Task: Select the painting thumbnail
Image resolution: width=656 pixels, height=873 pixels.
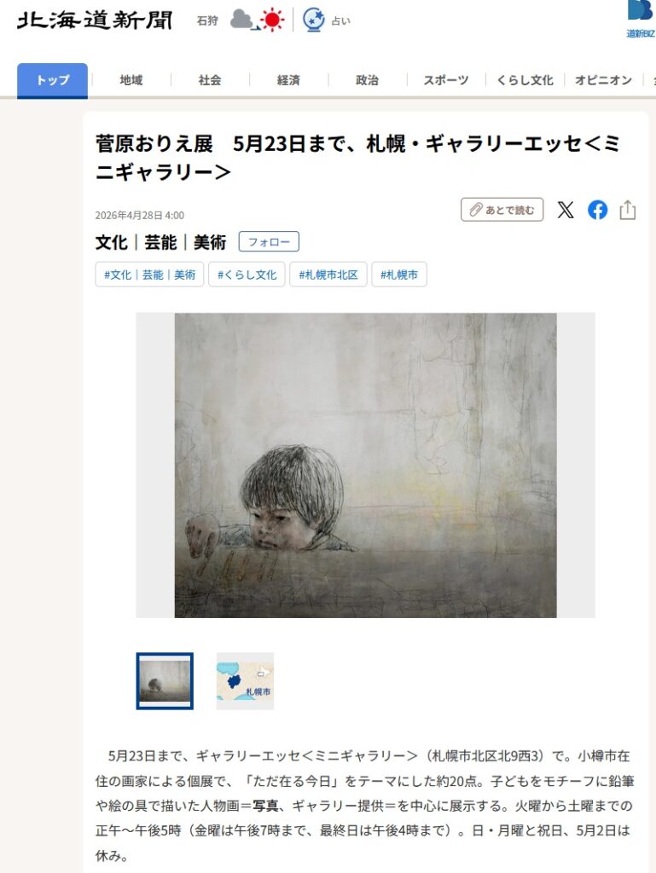Action: tap(165, 681)
